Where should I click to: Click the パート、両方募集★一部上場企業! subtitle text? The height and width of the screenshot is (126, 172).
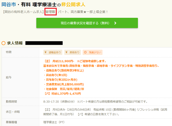(x=83, y=12)
